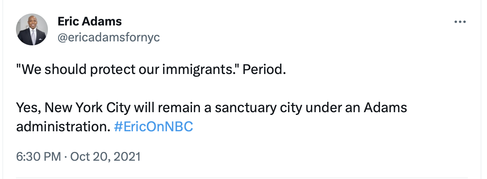Click the word "Period." in the tweet

(x=265, y=70)
